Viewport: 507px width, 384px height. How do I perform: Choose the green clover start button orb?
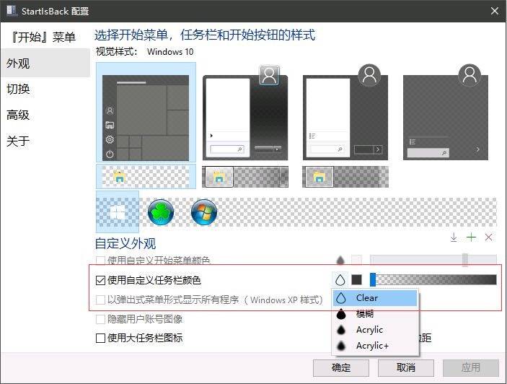[x=161, y=212]
